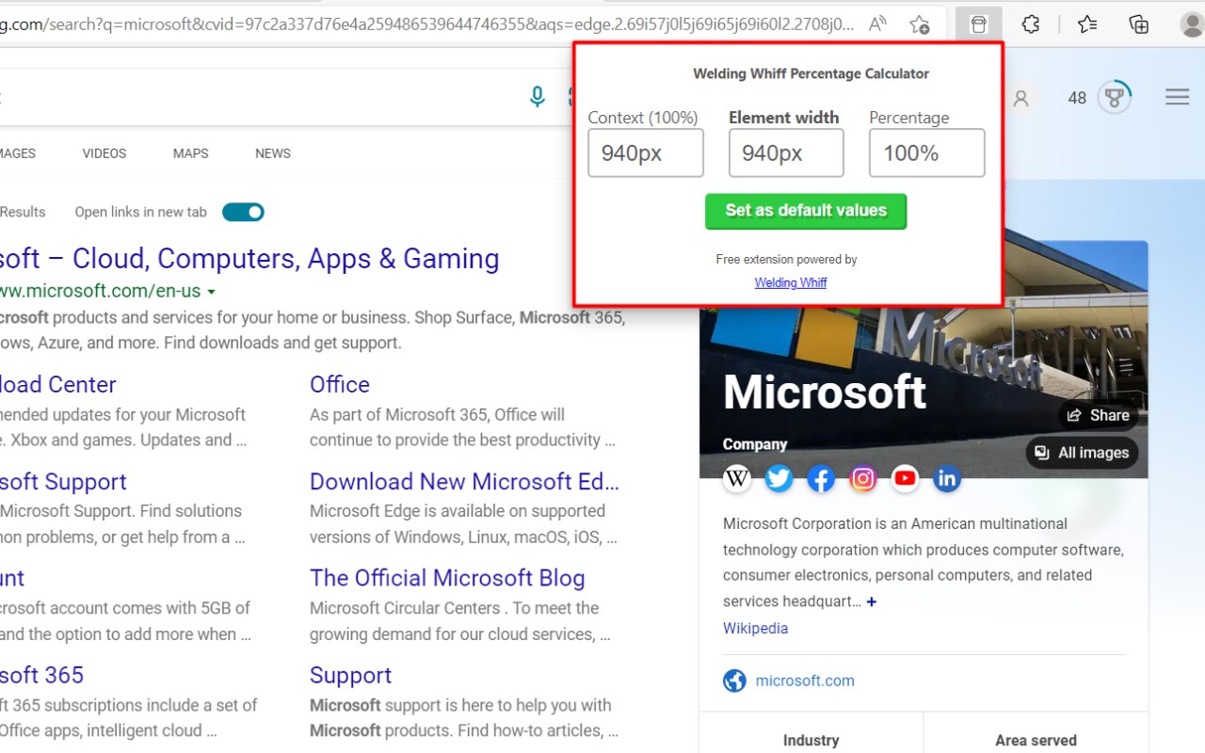
Task: Click the browser address bar URL
Action: tap(427, 24)
